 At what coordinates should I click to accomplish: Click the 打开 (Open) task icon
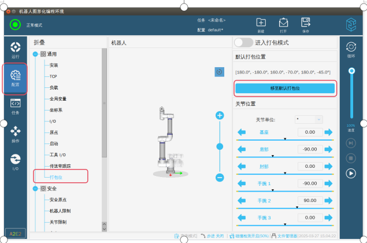click(283, 24)
